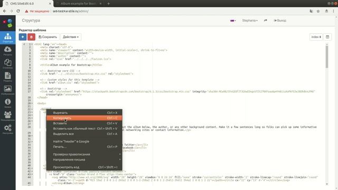Click the 'Bootstrap core CSS' comment line
The image size is (338, 190).
60,71
